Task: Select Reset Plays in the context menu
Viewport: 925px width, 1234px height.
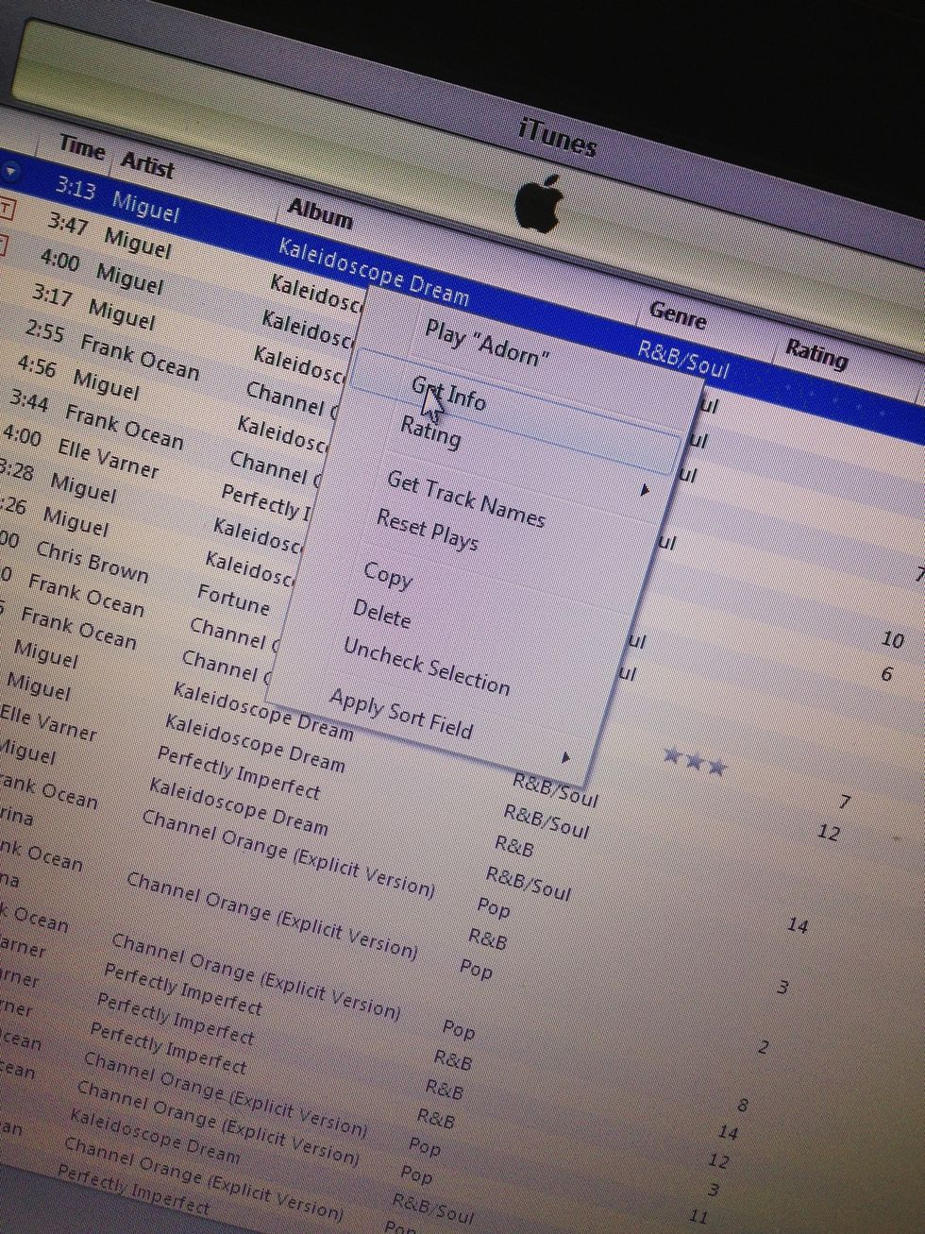Action: coord(428,529)
